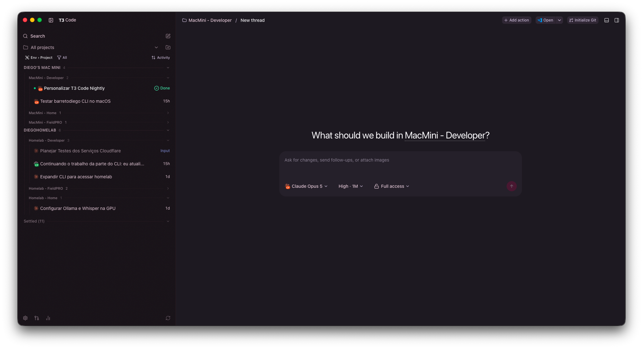The width and height of the screenshot is (643, 349).
Task: Open usage statistics bar chart icon
Action: pyautogui.click(x=48, y=318)
